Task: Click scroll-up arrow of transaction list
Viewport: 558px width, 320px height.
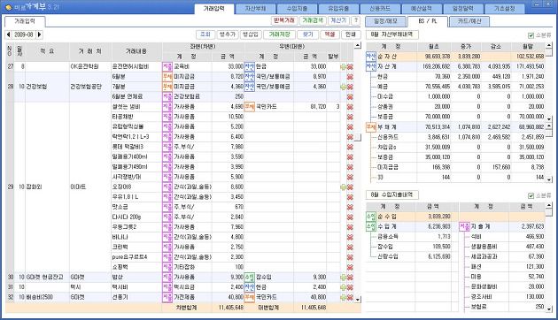Action: (358, 46)
